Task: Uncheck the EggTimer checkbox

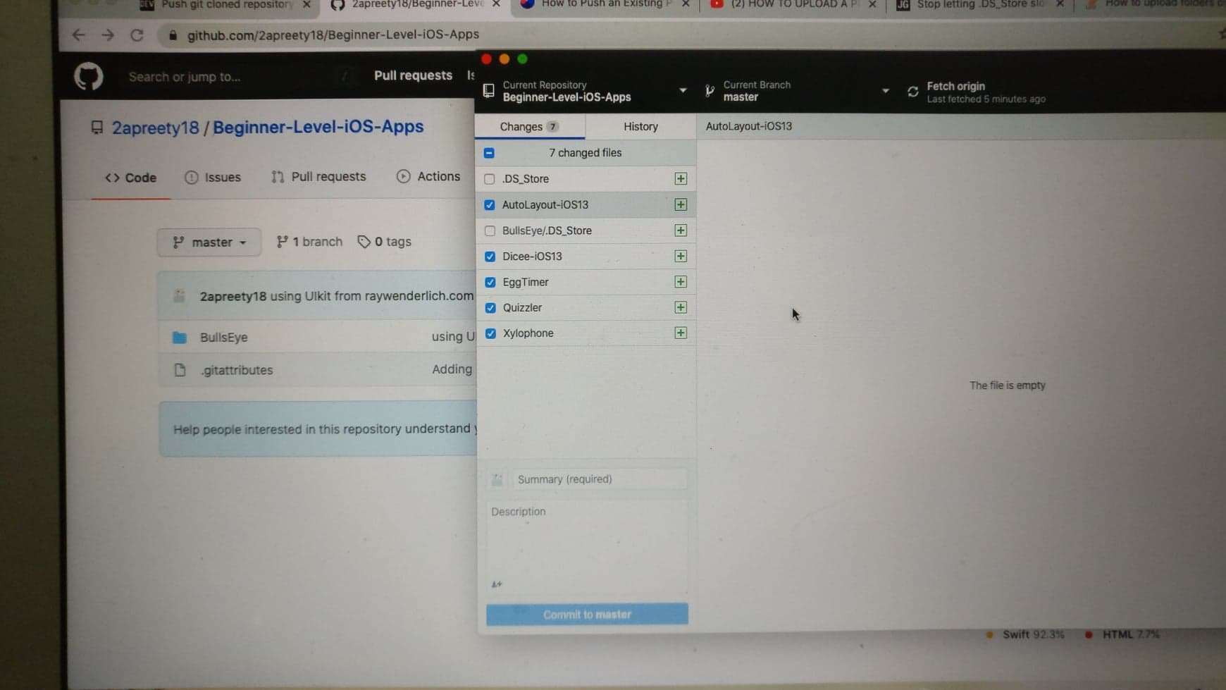Action: coord(490,283)
